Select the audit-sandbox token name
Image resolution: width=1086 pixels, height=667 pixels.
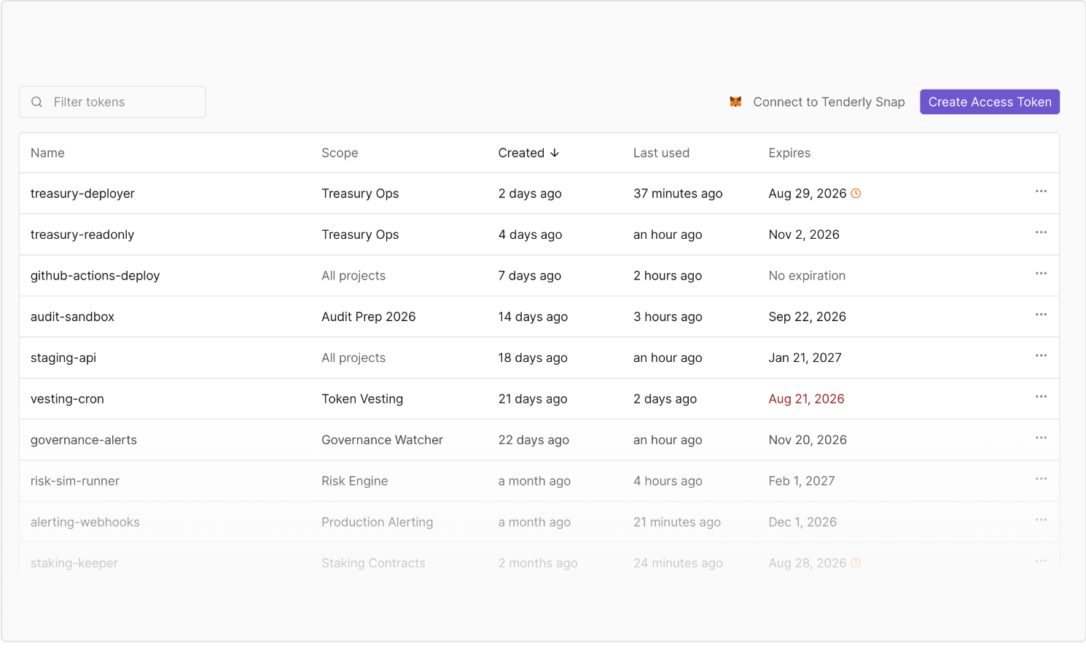(72, 317)
